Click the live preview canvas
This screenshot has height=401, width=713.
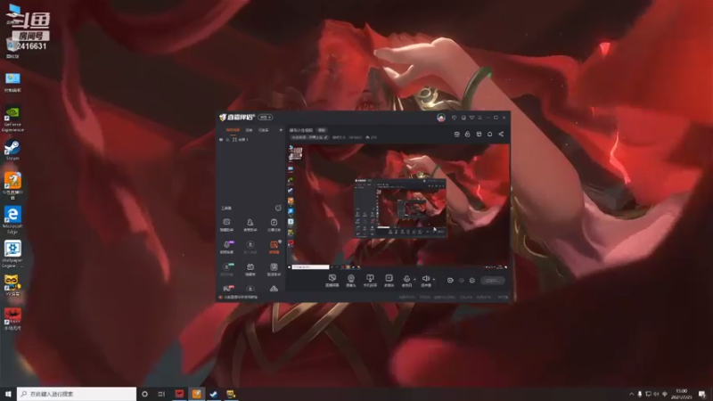point(397,206)
